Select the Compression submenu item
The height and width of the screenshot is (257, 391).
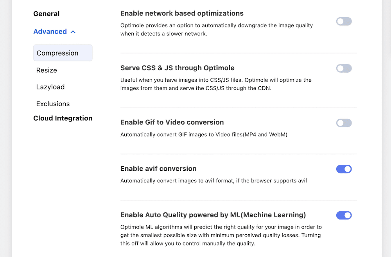pyautogui.click(x=63, y=53)
